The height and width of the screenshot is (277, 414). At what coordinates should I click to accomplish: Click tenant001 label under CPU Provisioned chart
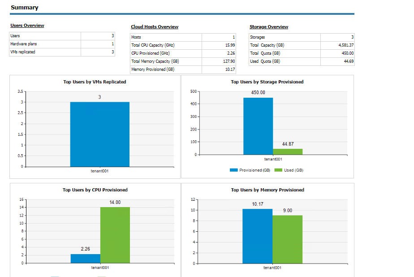pos(100,268)
